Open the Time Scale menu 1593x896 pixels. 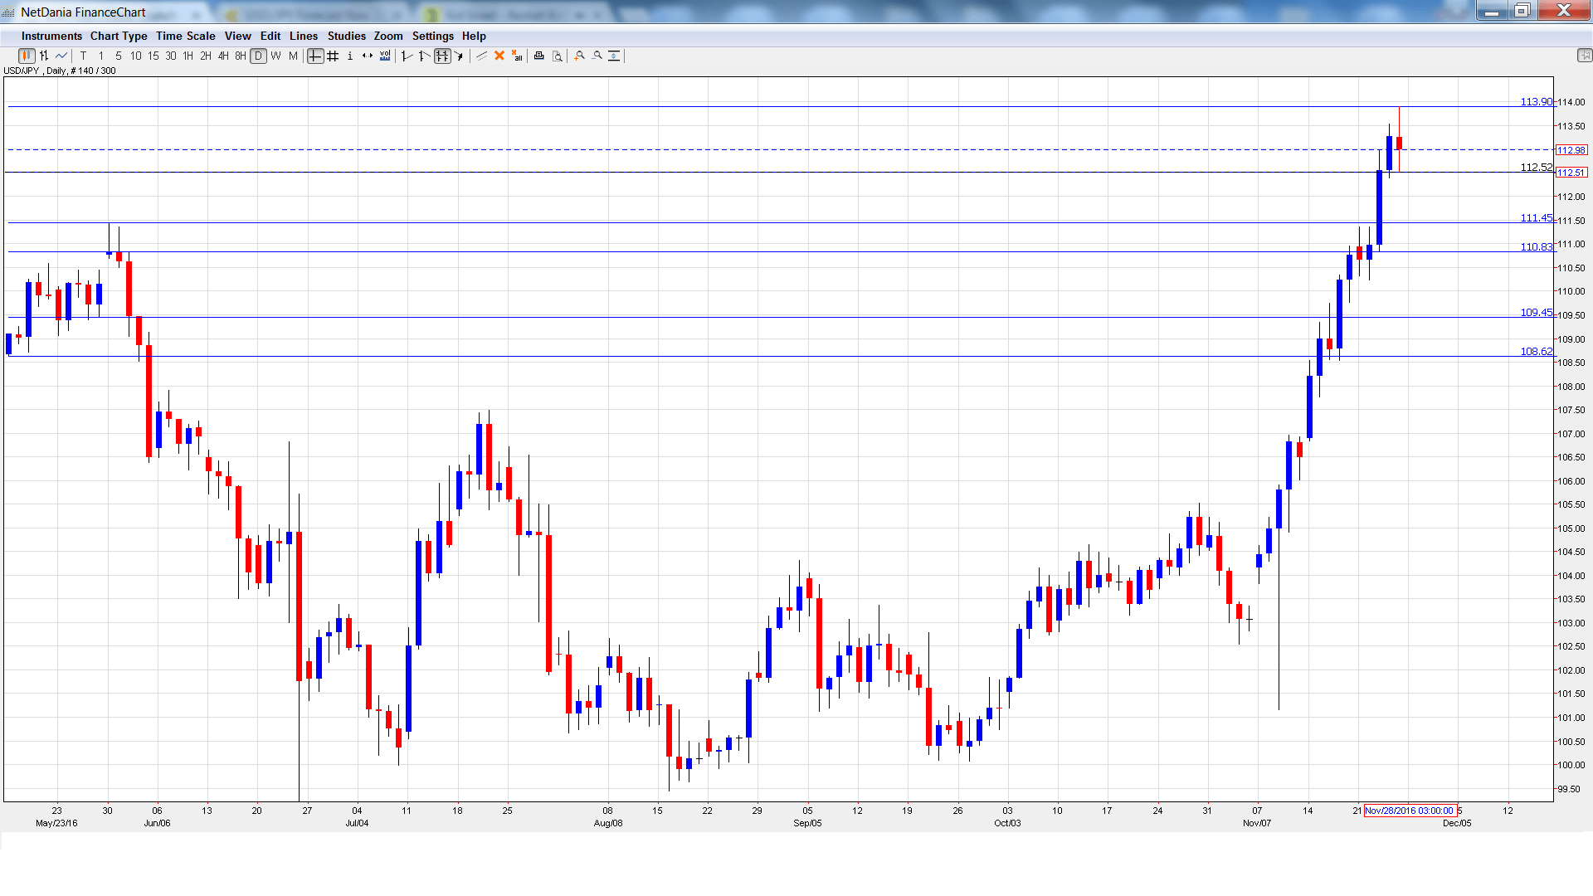pyautogui.click(x=185, y=36)
